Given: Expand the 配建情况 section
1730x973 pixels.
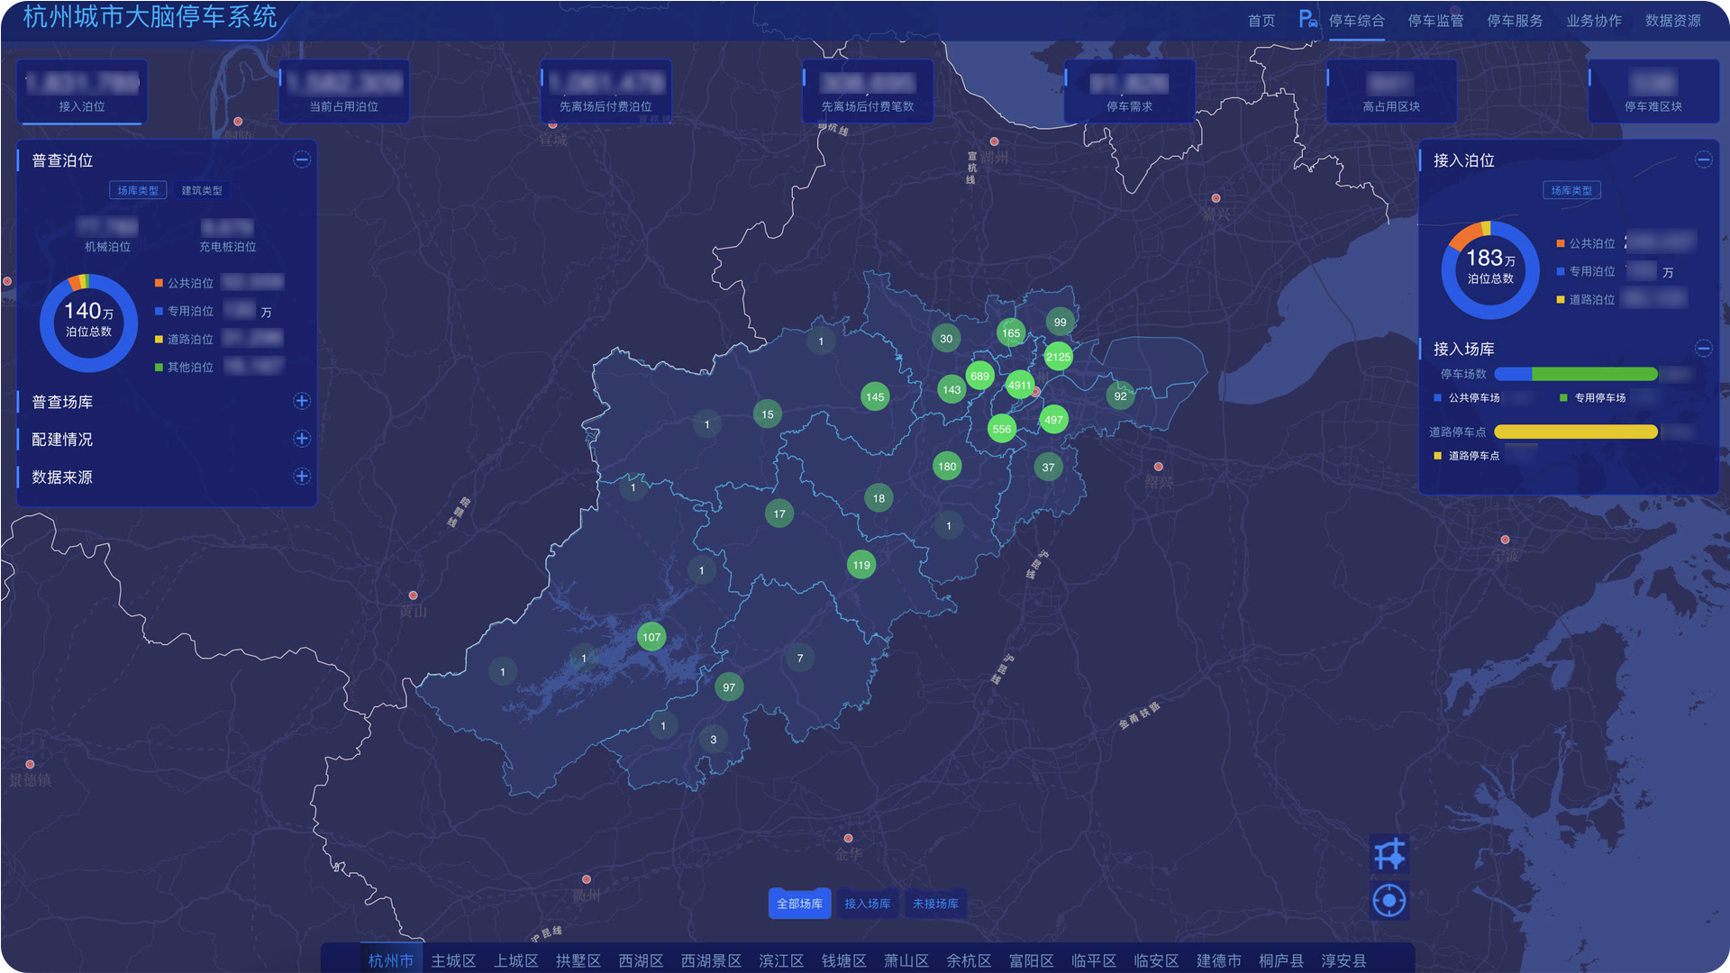Looking at the screenshot, I should tap(302, 439).
